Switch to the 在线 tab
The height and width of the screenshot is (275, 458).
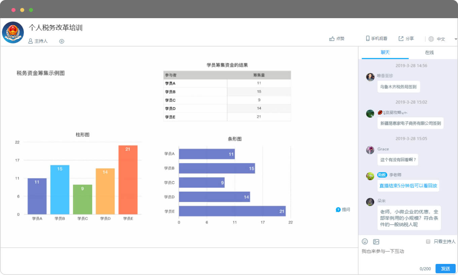(x=429, y=52)
